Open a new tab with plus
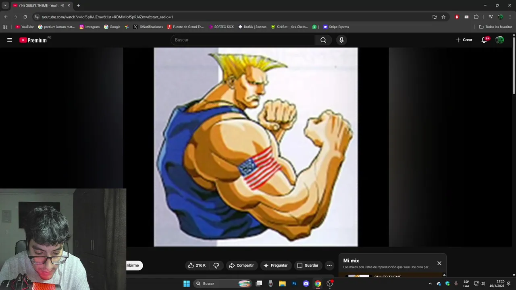The height and width of the screenshot is (290, 516). coord(78,5)
